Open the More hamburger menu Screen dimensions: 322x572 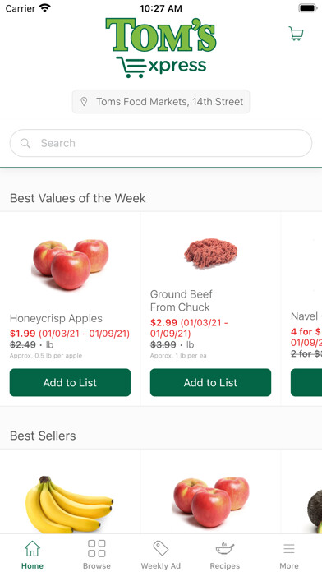point(289,549)
